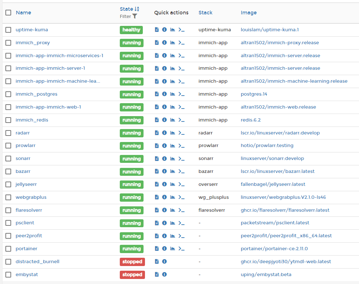Open postgres:14 image link
The width and height of the screenshot is (359, 284).
[x=254, y=94]
